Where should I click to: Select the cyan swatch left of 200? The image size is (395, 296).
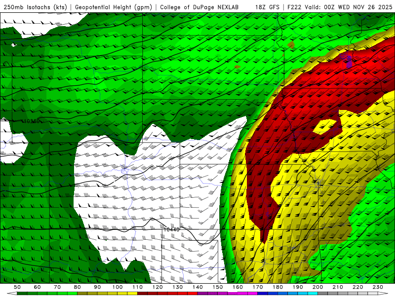(313, 294)
